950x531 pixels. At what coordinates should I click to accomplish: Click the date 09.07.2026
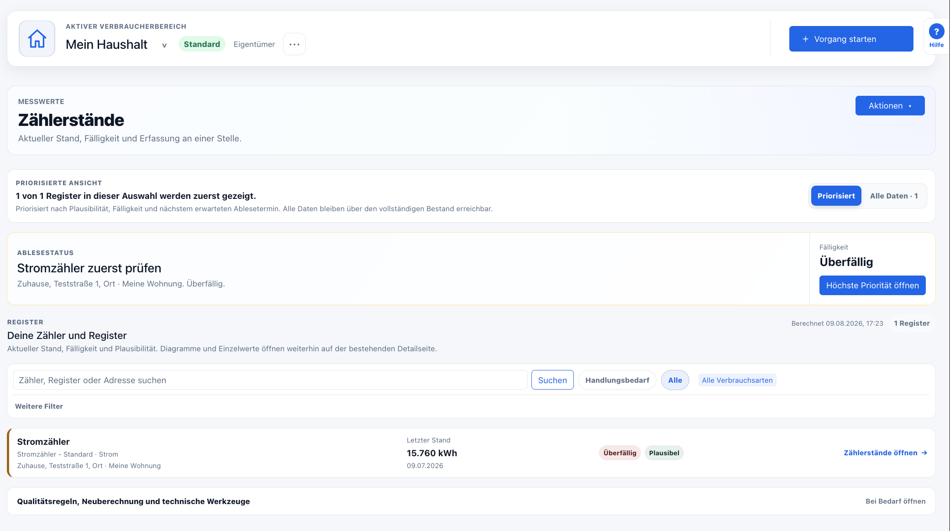tap(425, 466)
